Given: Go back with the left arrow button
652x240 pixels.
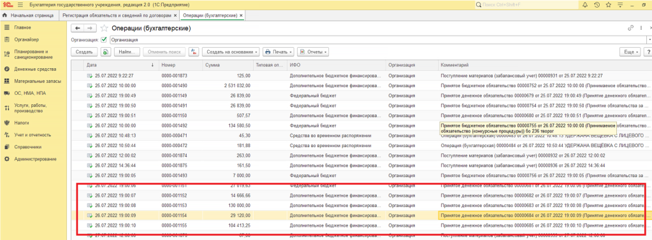Looking at the screenshot, I should [77, 28].
